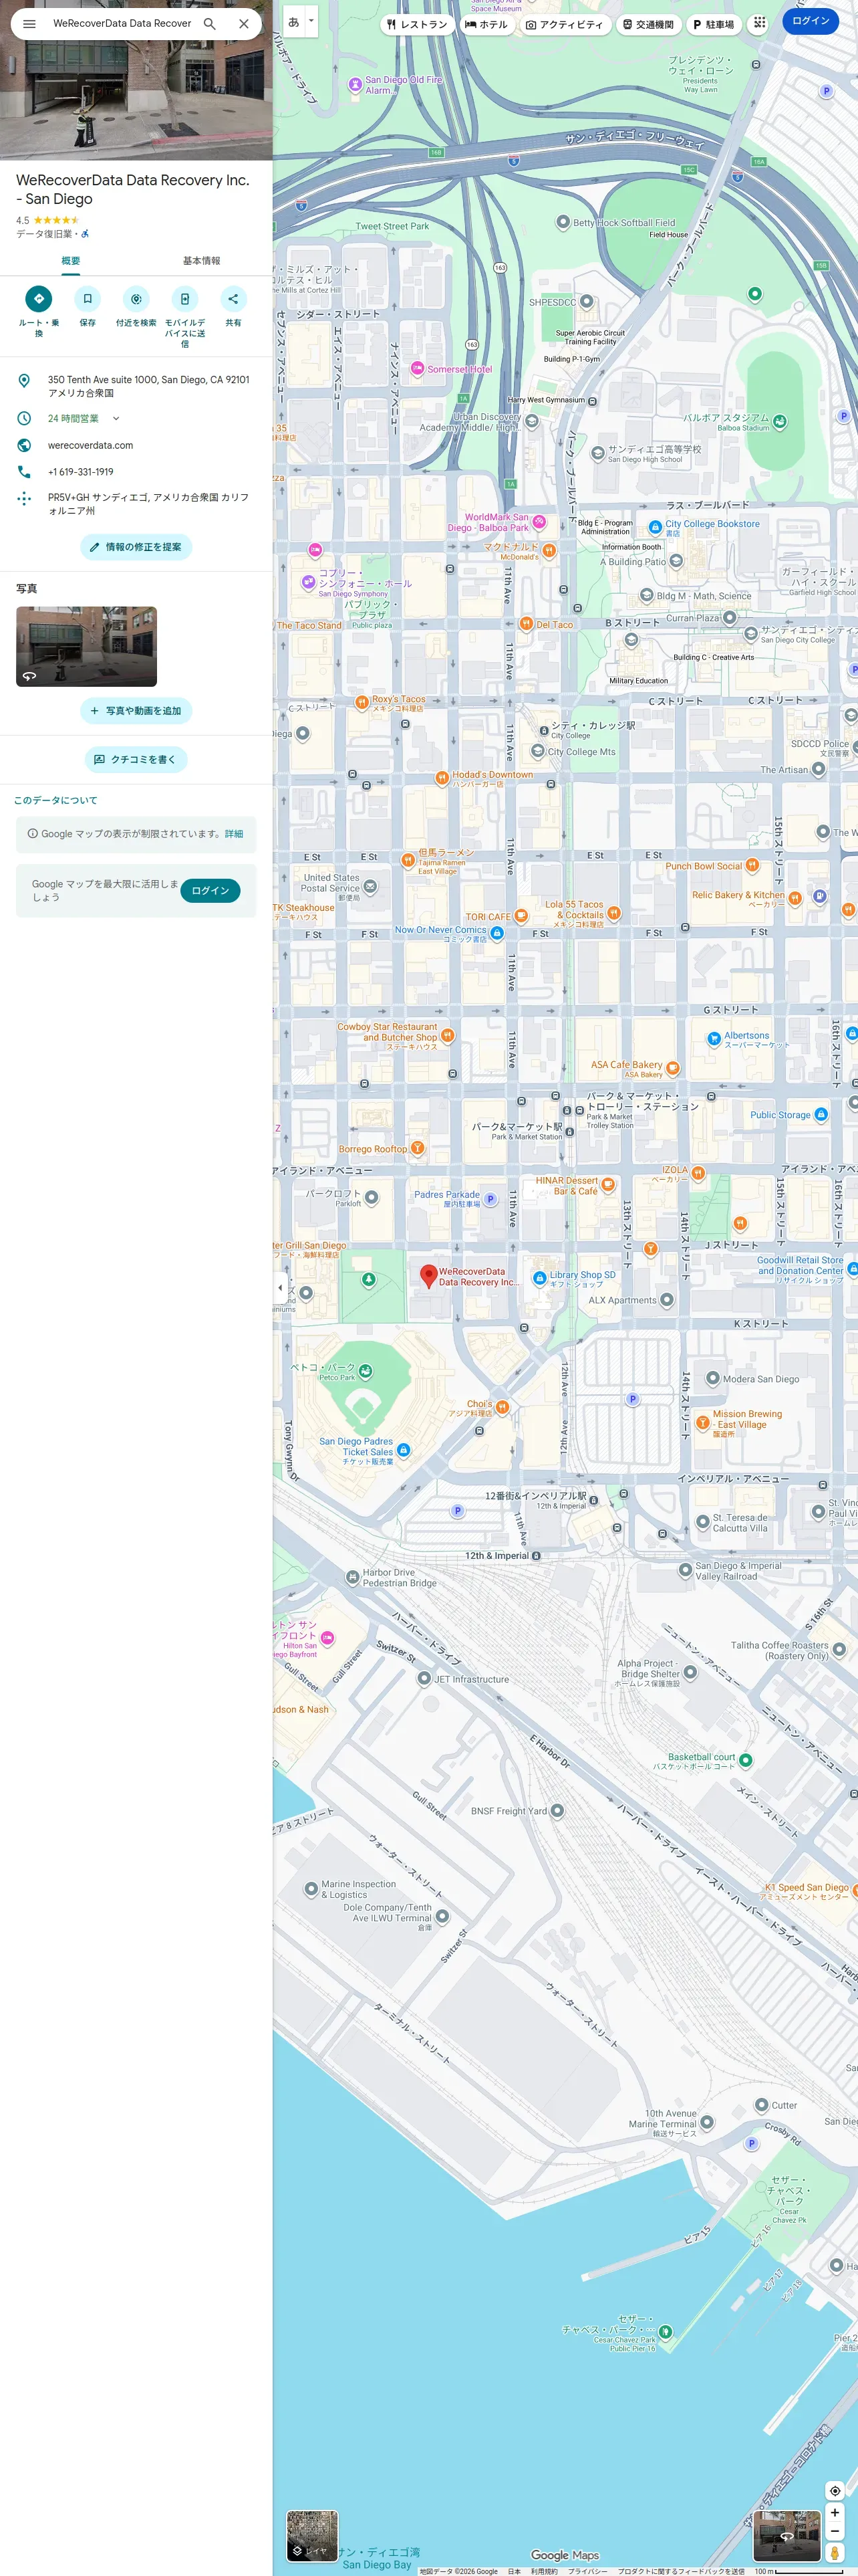The height and width of the screenshot is (2576, 858).
Task: Select the Albertsons supermarket marker
Action: pyautogui.click(x=714, y=1039)
